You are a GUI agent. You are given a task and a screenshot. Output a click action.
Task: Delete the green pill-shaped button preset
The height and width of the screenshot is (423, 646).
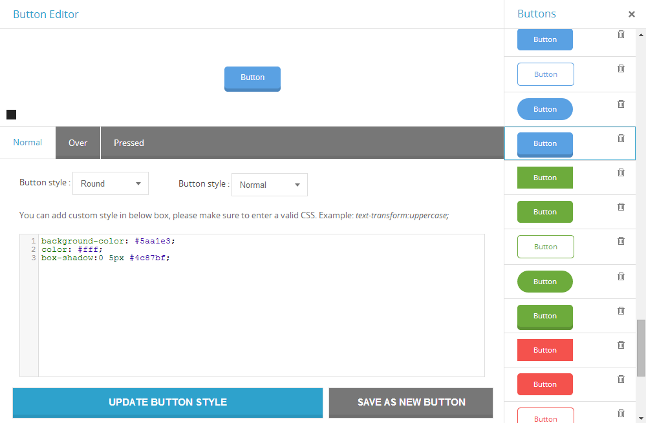(621, 276)
